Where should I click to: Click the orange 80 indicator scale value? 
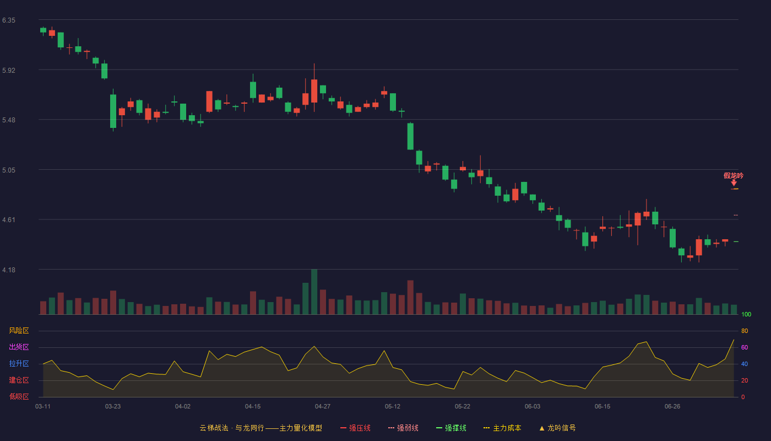point(745,331)
